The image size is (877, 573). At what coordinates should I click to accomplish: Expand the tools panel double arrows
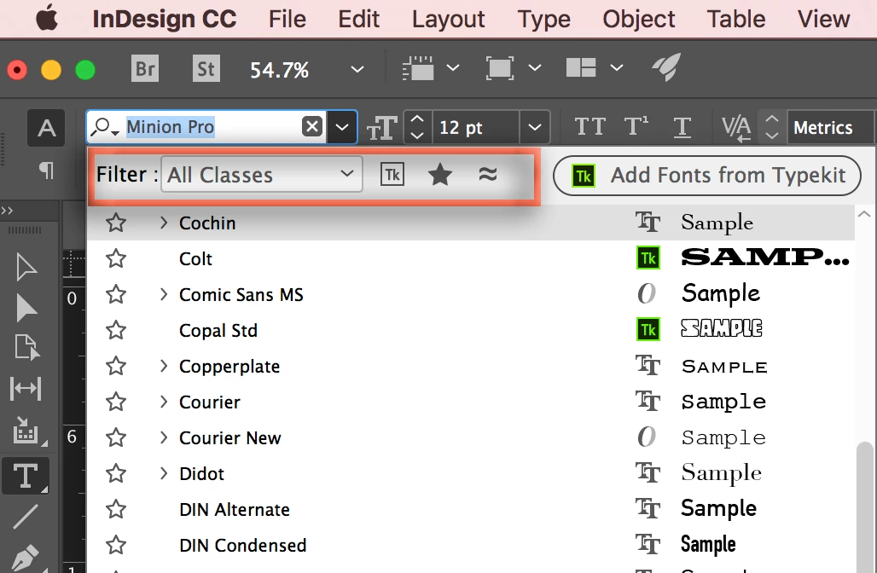click(x=7, y=211)
